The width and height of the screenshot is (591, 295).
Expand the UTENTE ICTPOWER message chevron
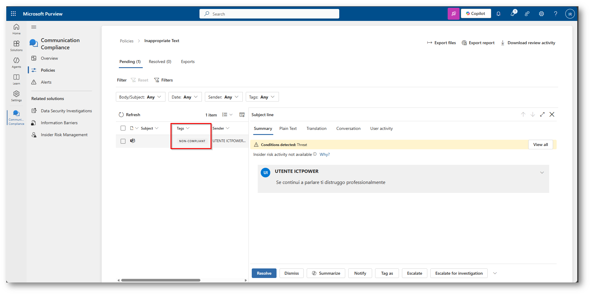coord(542,173)
